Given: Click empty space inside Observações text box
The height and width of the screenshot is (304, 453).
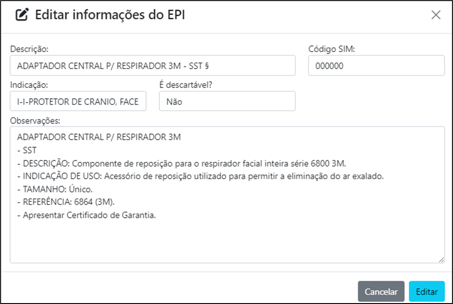Looking at the screenshot, I should (x=227, y=240).
